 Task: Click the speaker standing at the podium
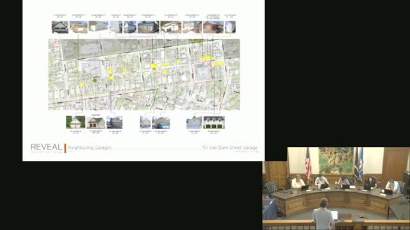(323, 215)
